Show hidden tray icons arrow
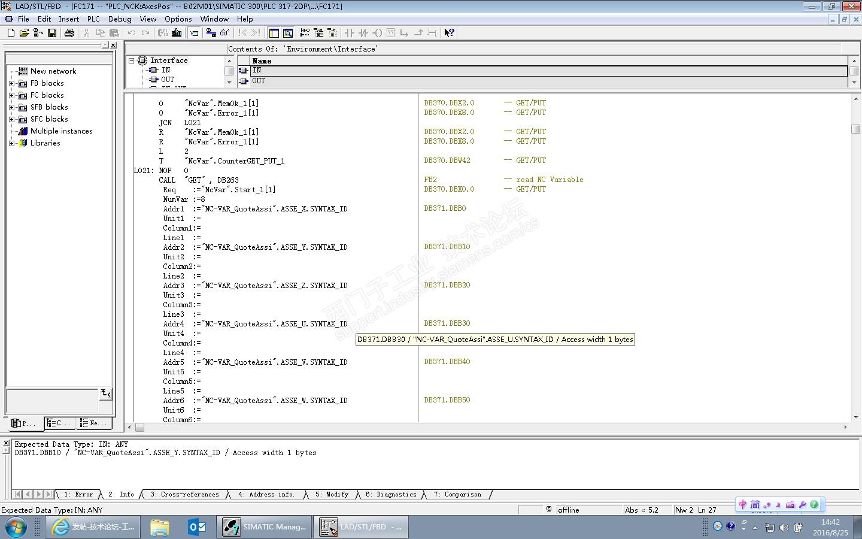Viewport: 862px width, 539px height. (755, 528)
